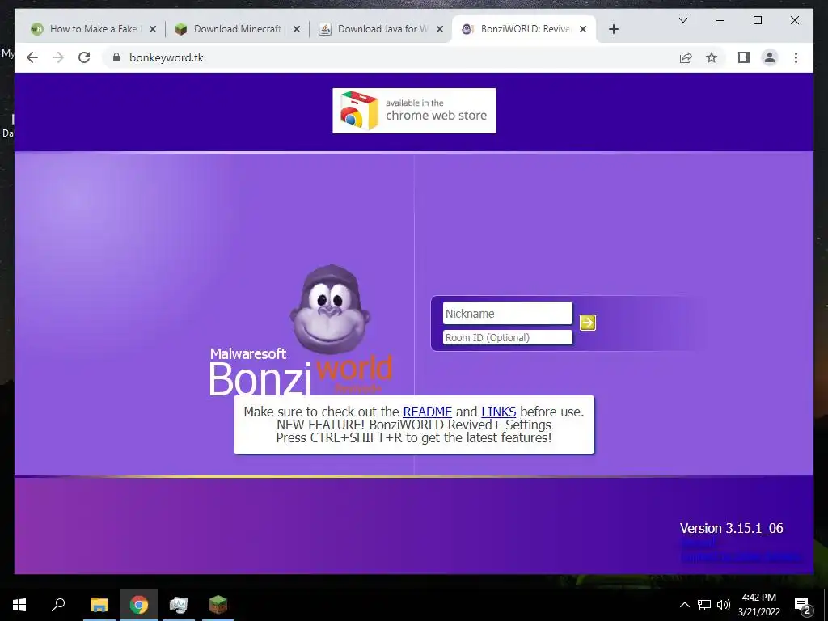828x621 pixels.
Task: Switch to How to Make a Fake tab
Action: pos(93,29)
